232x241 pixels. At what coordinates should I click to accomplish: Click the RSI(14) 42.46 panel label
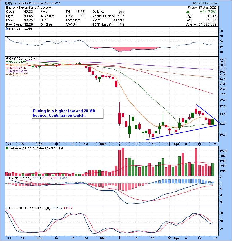(21, 28)
